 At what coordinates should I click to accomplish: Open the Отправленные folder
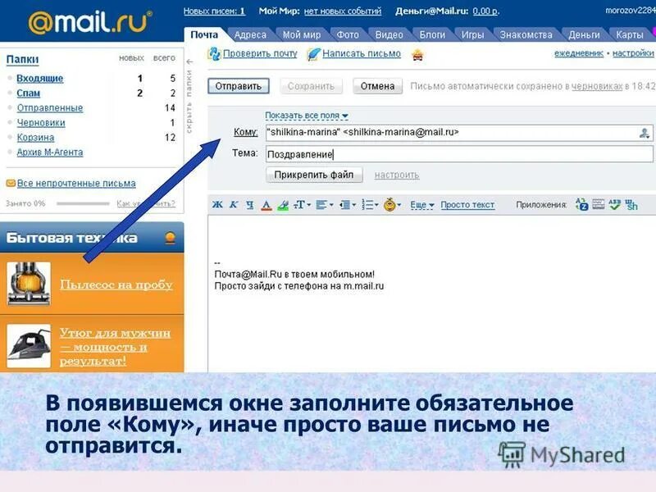click(50, 108)
